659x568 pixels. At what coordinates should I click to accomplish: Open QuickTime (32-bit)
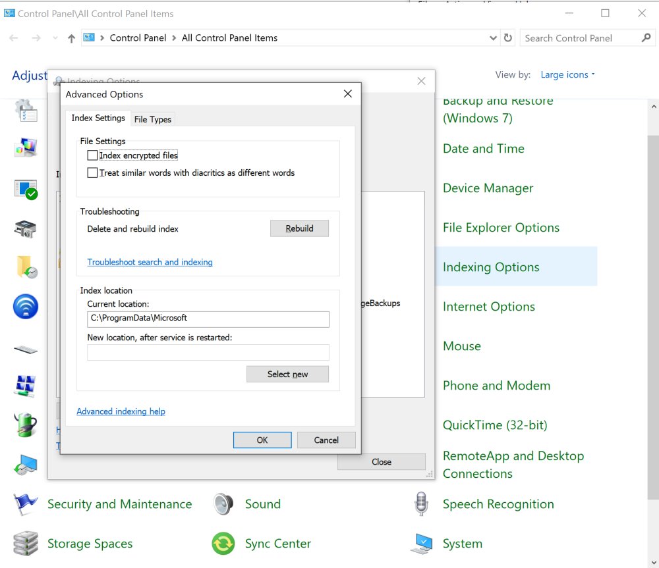click(x=495, y=425)
